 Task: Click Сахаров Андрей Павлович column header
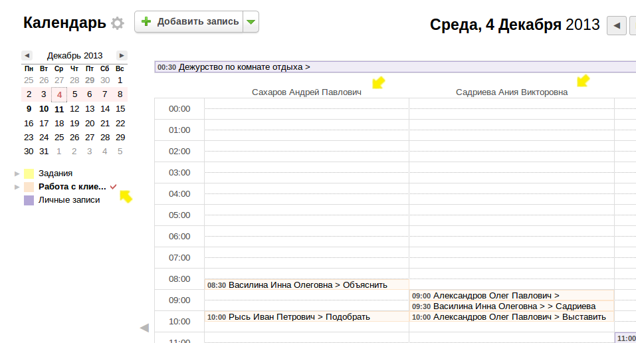[306, 92]
